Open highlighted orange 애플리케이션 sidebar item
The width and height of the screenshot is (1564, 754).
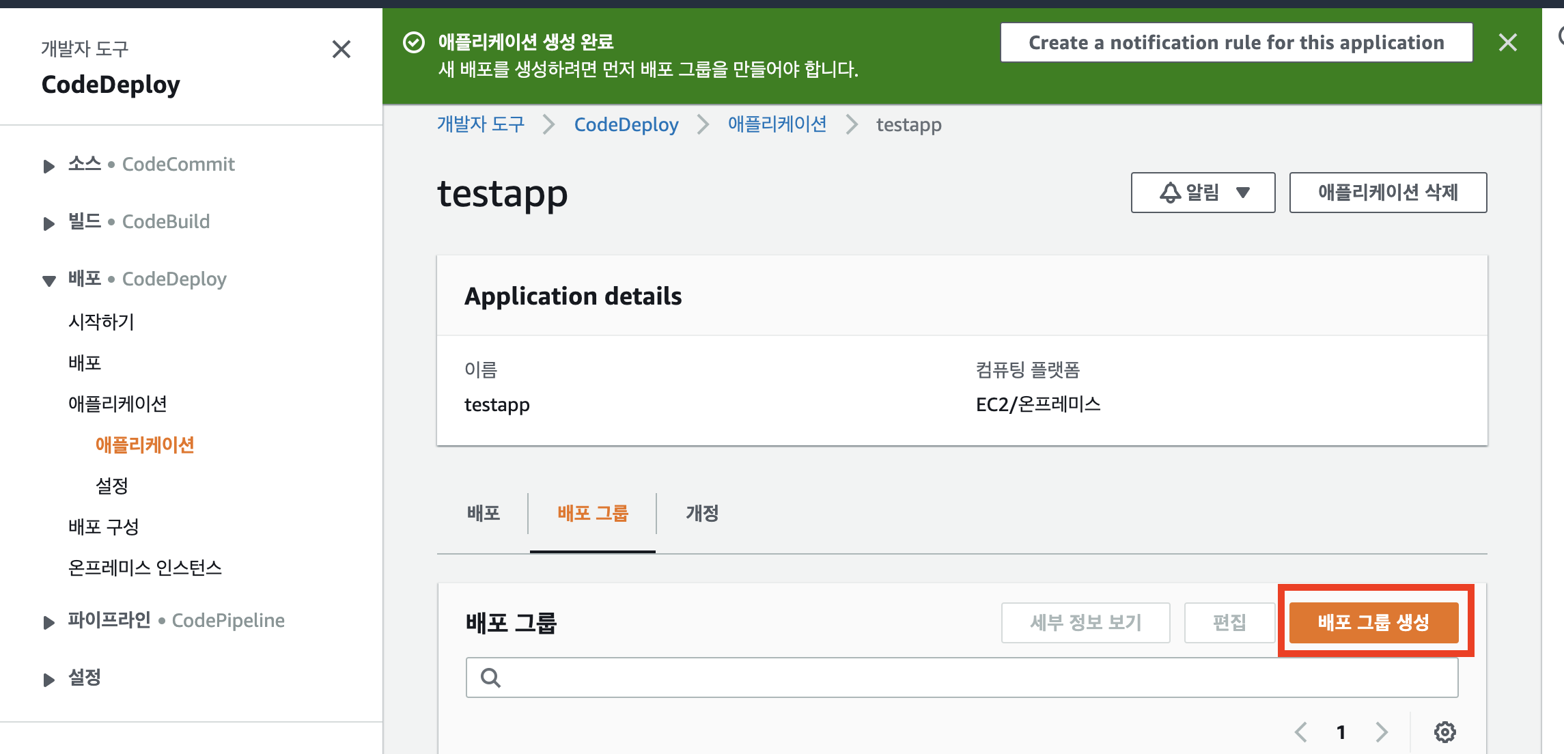click(145, 445)
